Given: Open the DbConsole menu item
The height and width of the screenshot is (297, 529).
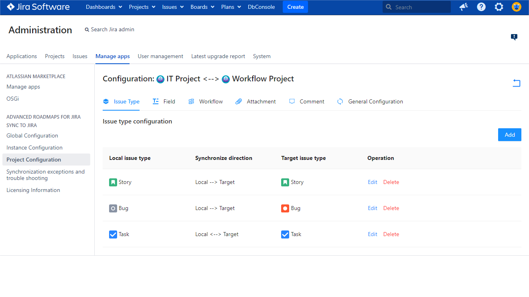Looking at the screenshot, I should 261,7.
